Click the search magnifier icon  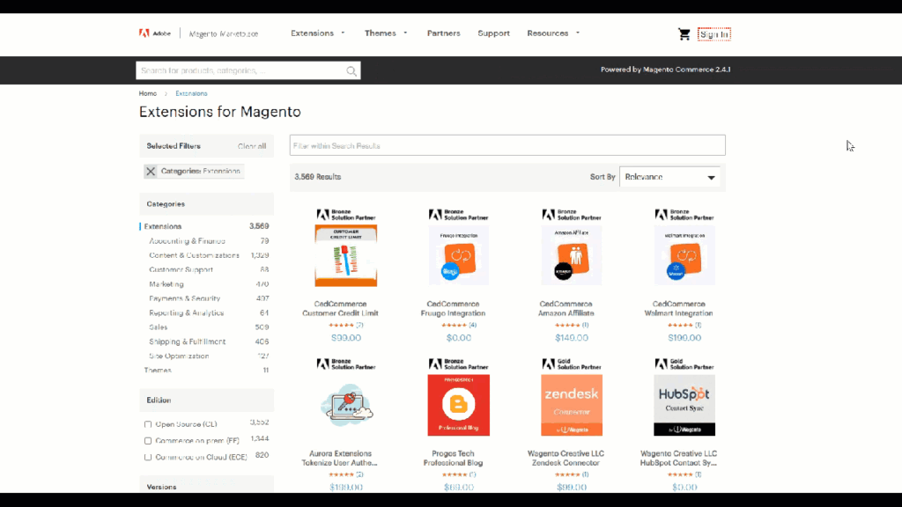[x=351, y=70]
